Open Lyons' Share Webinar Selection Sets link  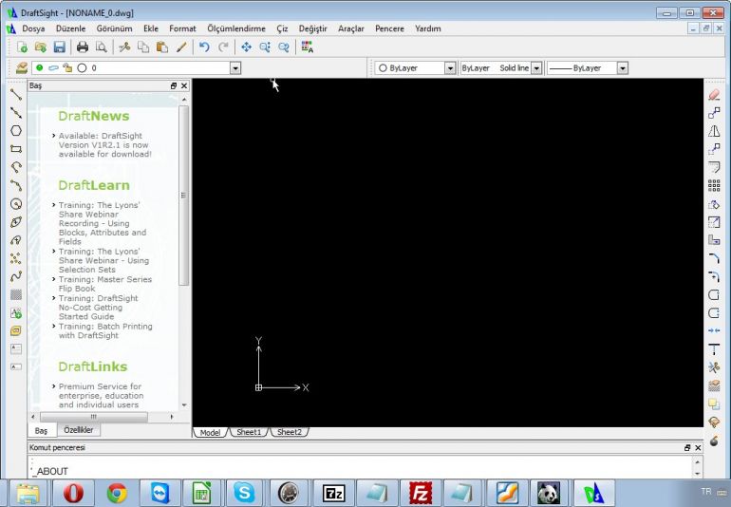103,260
